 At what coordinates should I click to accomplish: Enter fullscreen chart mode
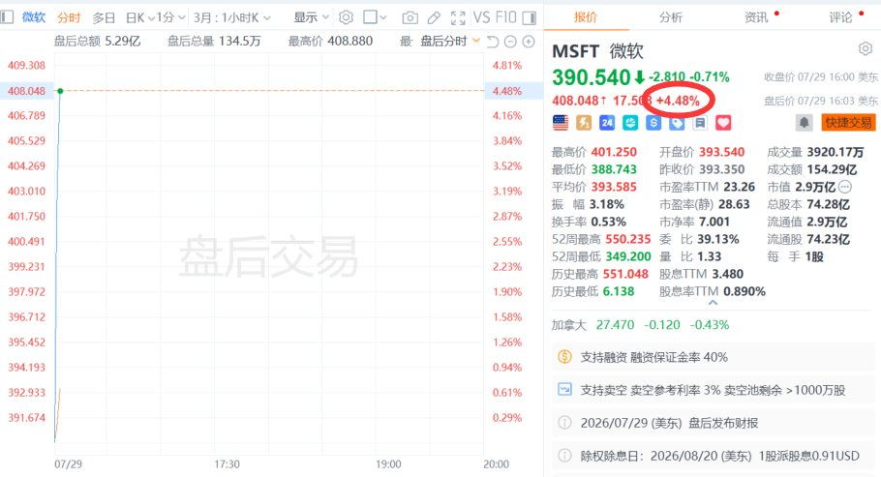[458, 18]
